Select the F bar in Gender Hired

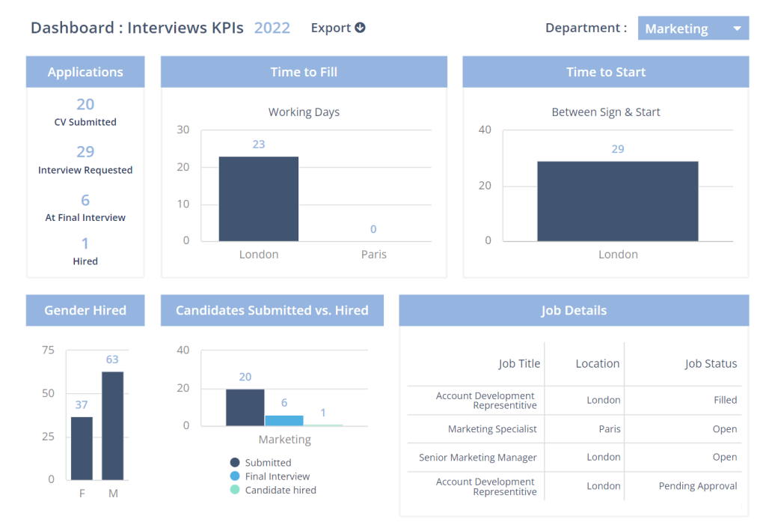point(82,449)
